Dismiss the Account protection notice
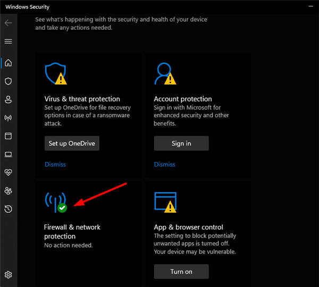 pos(165,165)
